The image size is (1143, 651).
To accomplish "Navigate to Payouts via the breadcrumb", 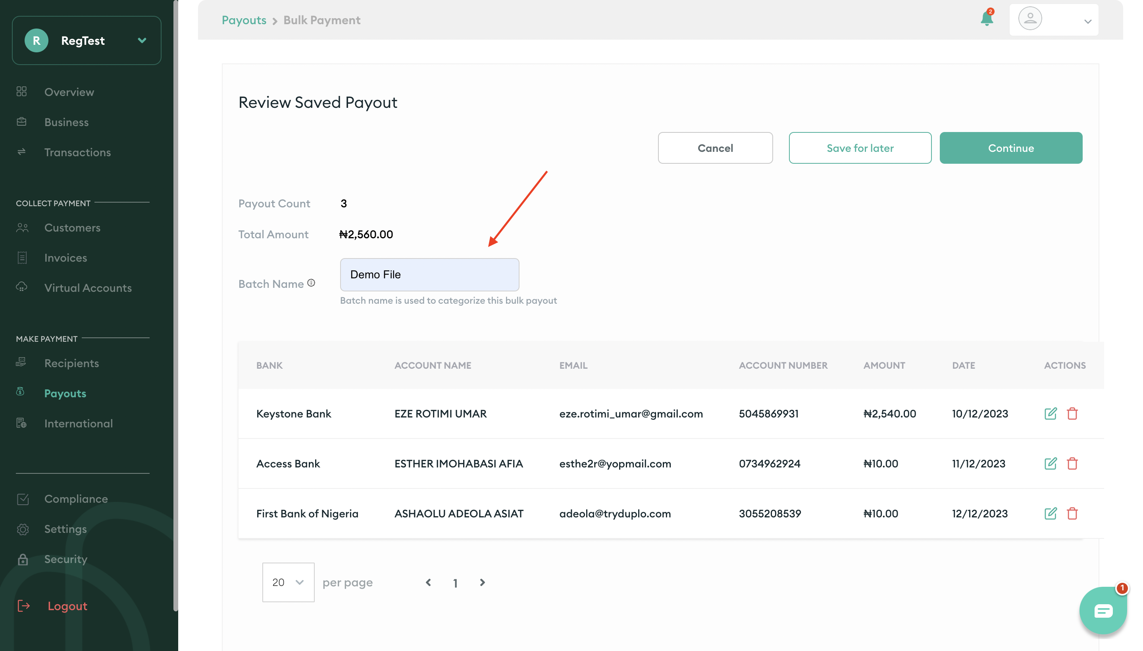I will tap(244, 20).
